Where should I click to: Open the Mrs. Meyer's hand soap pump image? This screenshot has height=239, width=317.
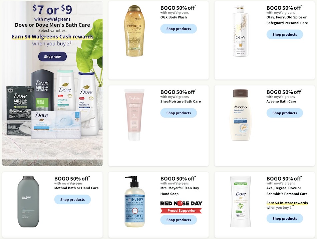coord(134,201)
